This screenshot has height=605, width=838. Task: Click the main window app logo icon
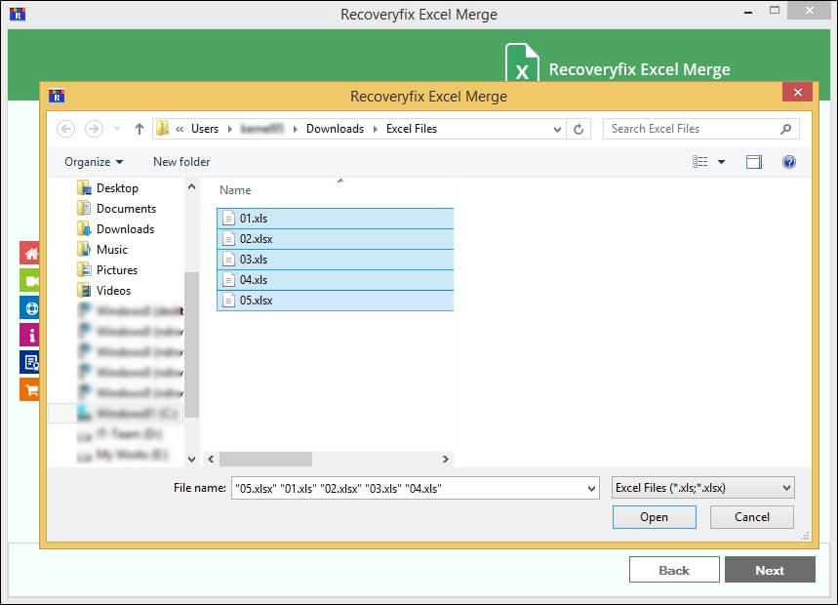point(18,14)
